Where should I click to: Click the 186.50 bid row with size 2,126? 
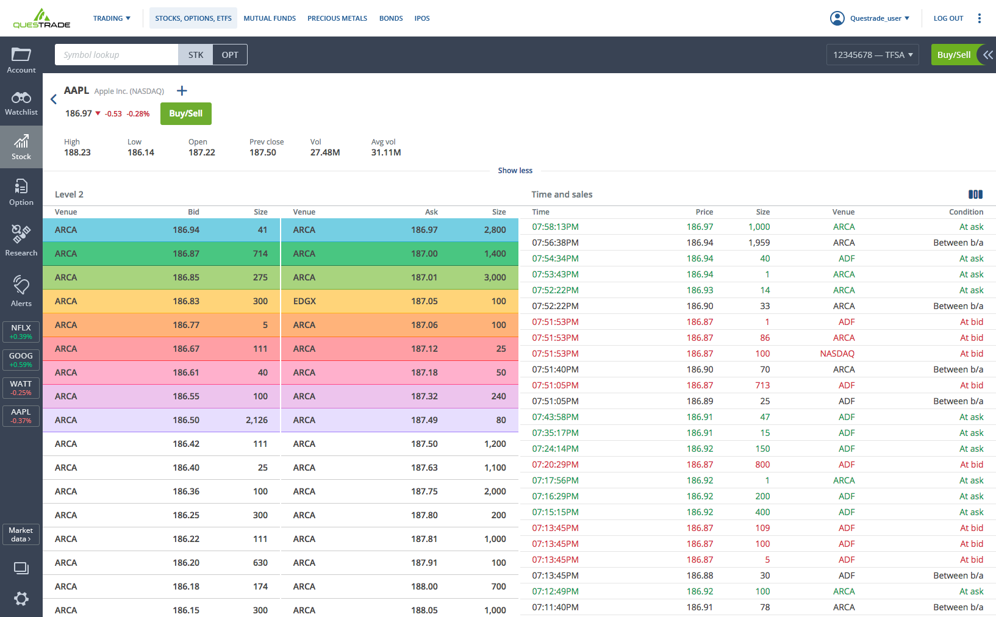click(x=161, y=420)
